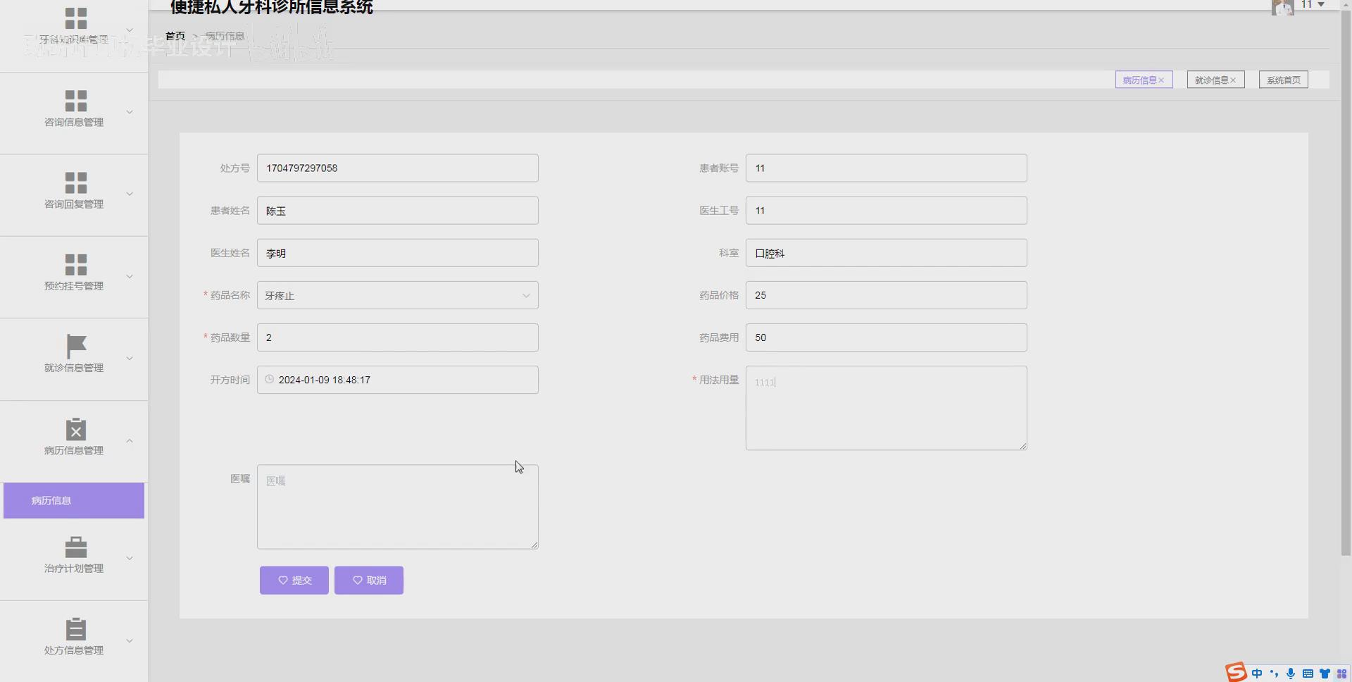1352x682 pixels.
Task: Click the 科室 input field
Action: coord(887,253)
